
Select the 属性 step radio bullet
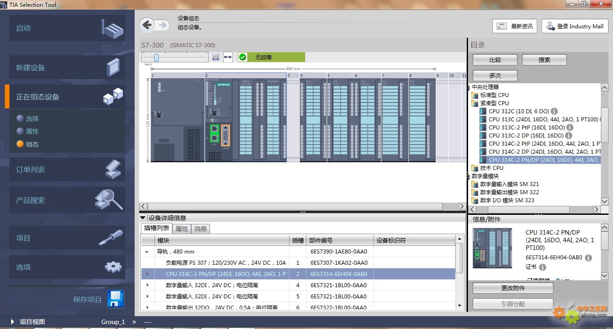[x=20, y=131]
